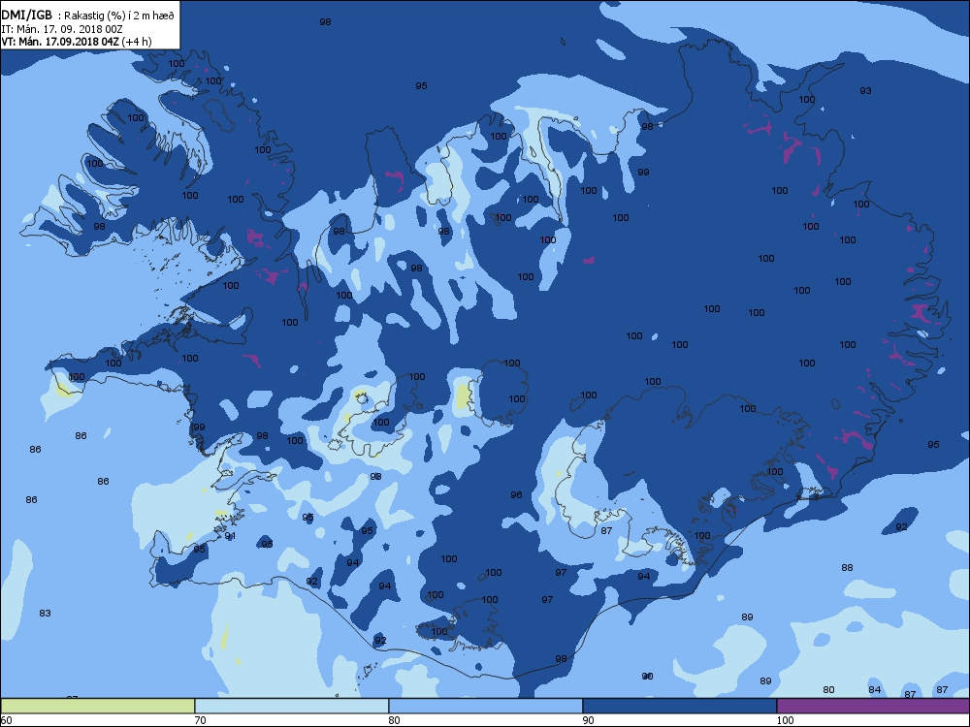Click the purple 100 legend swatch
Screen dimensions: 970x727
click(873, 706)
